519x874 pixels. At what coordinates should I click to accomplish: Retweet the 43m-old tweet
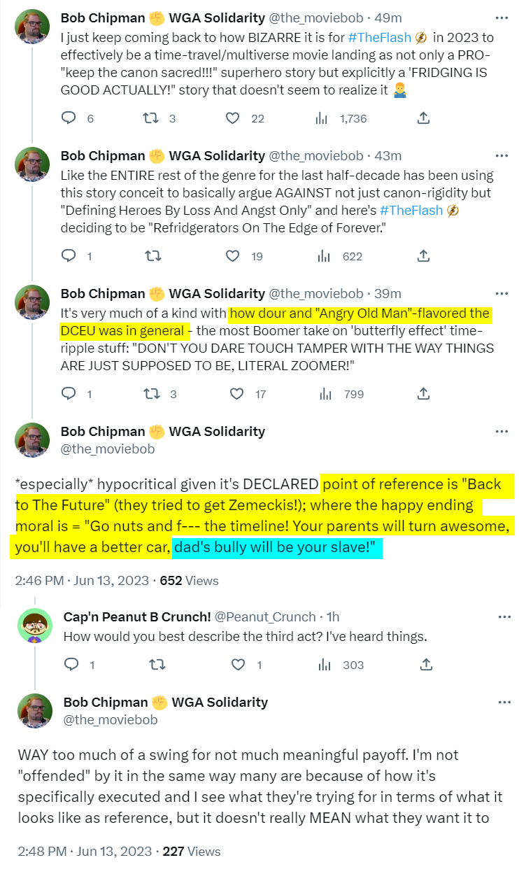coord(150,256)
